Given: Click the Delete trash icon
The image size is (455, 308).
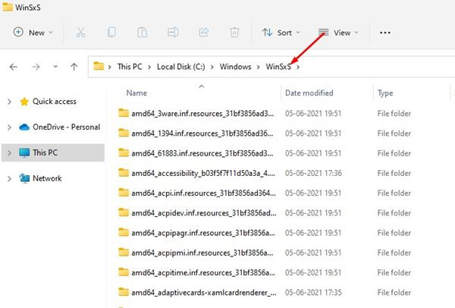Looking at the screenshot, I should pyautogui.click(x=234, y=32).
